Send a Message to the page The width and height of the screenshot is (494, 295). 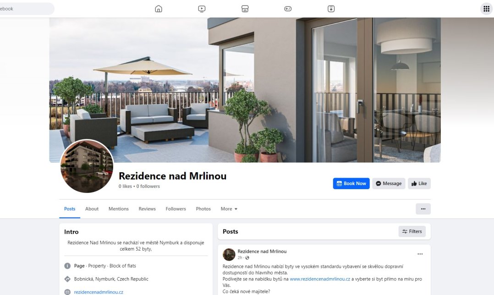[389, 184]
